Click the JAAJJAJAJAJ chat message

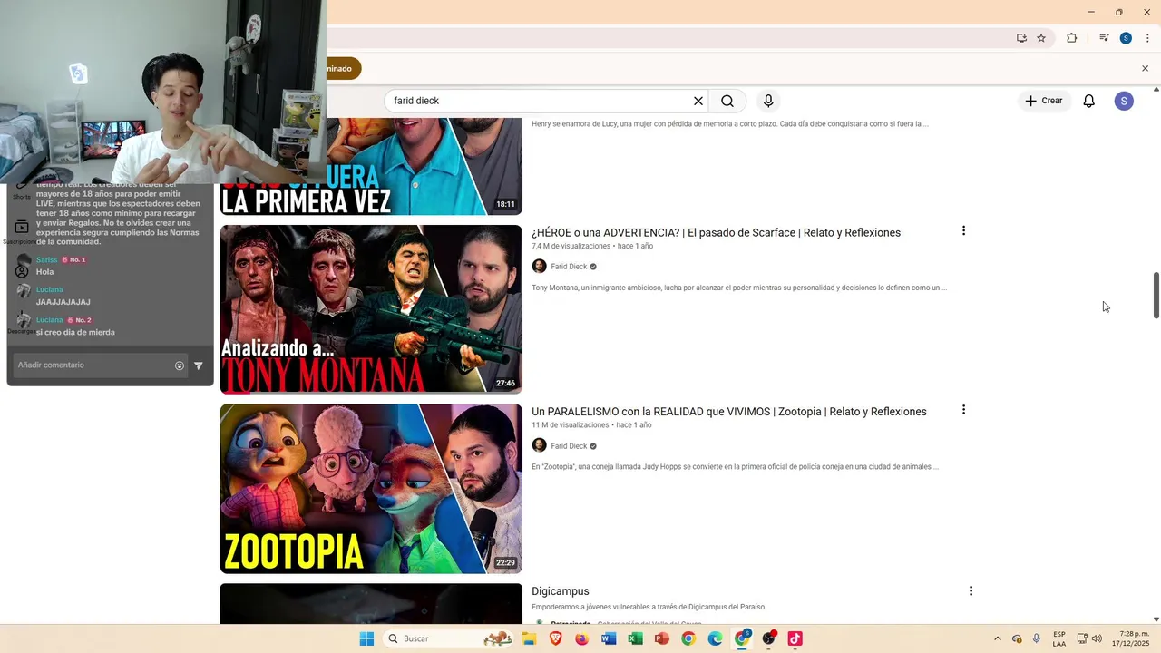click(63, 302)
